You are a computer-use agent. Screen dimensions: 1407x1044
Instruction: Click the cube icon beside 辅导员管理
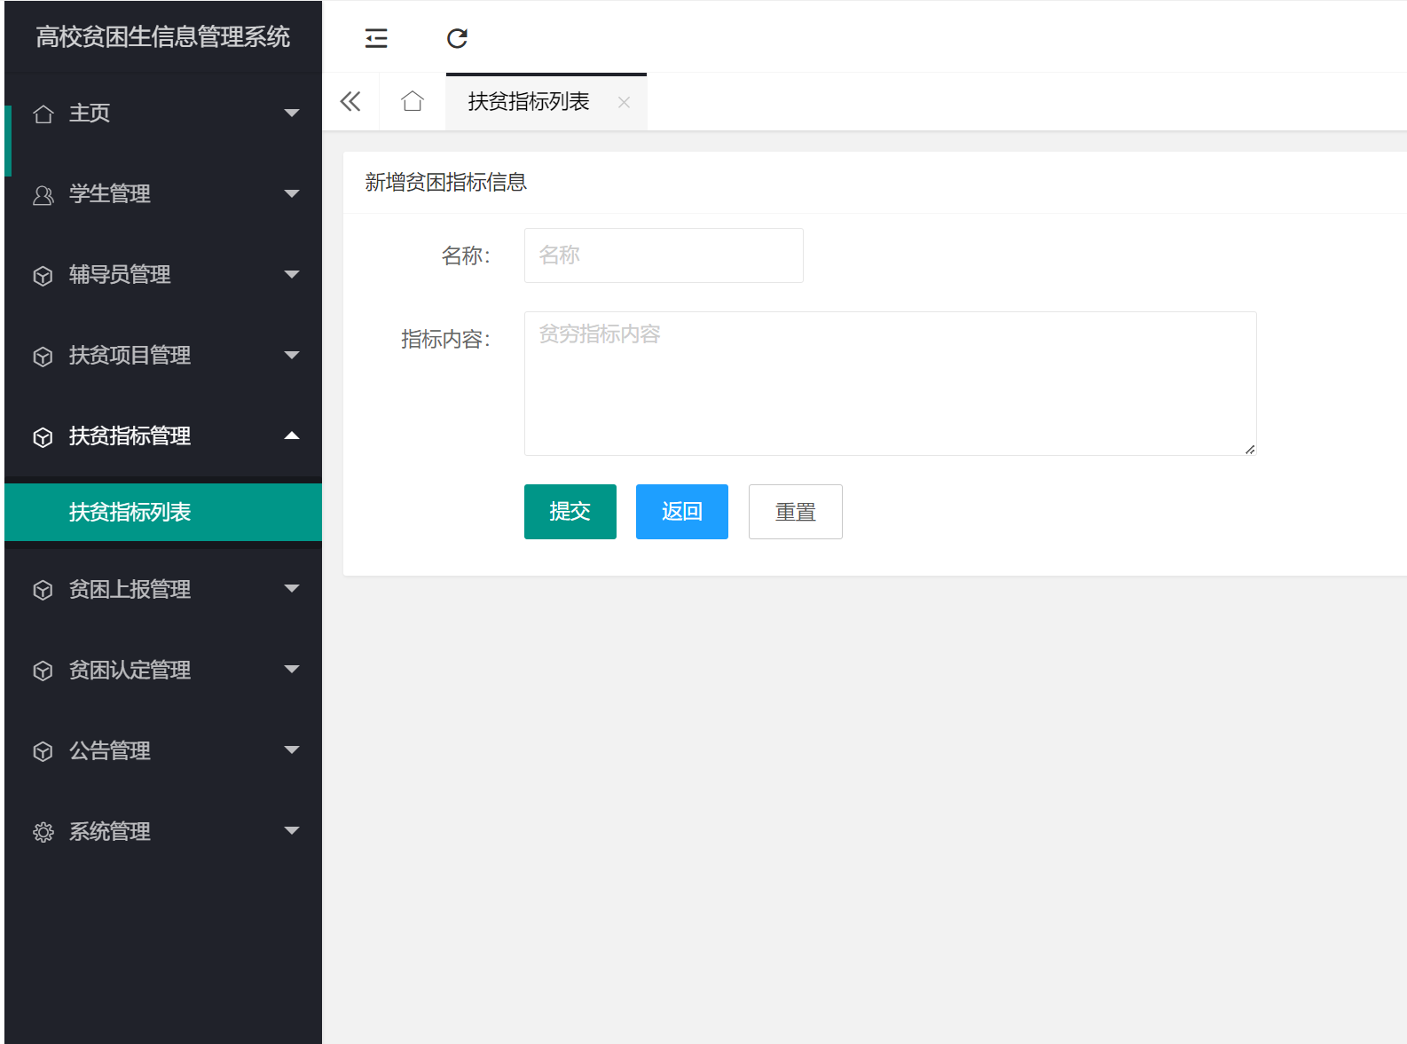click(43, 276)
